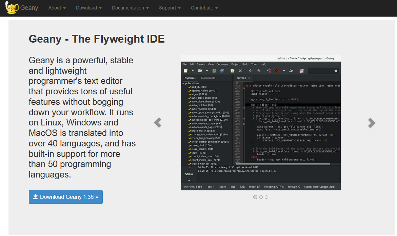The image size is (397, 236).
Task: Open the recent files dropdown beside Open
Action: pos(206,71)
